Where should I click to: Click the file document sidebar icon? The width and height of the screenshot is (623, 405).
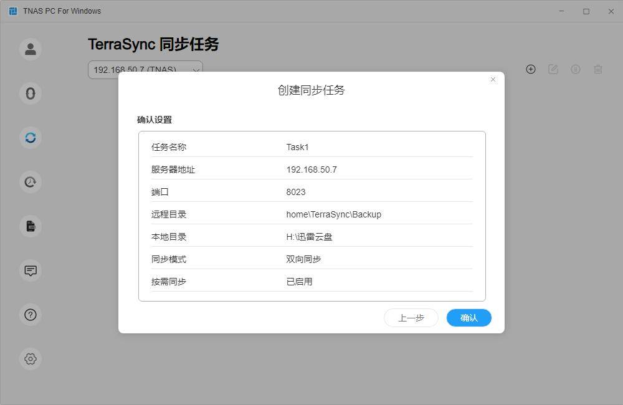(x=31, y=226)
